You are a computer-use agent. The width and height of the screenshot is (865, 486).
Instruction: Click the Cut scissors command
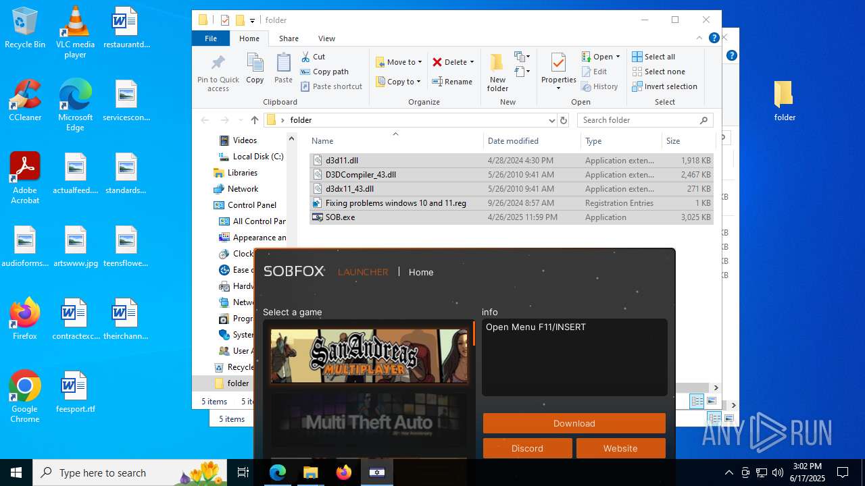(313, 57)
